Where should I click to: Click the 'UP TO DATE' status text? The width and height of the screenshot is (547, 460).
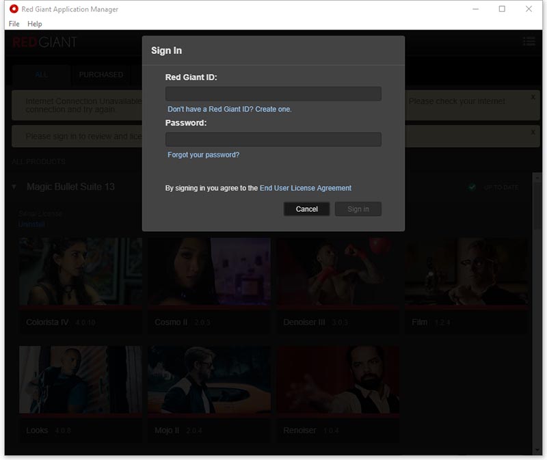[x=501, y=188]
